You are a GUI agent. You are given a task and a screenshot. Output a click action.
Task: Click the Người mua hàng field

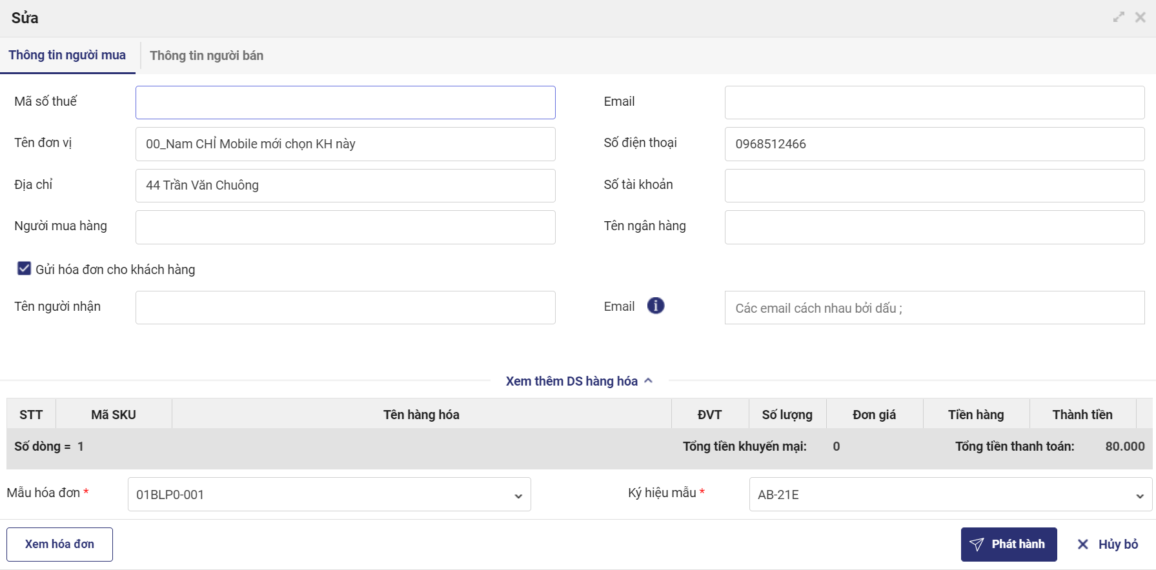(345, 227)
